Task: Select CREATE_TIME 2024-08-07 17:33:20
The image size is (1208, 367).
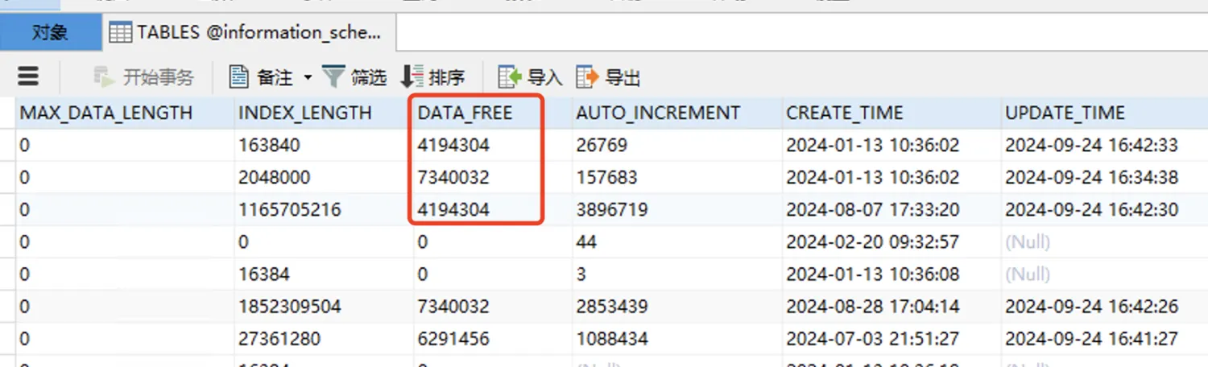Action: point(892,209)
